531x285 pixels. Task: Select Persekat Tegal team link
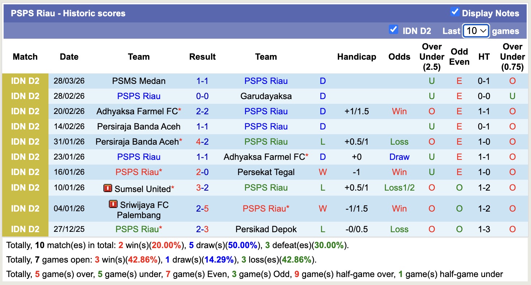(266, 172)
